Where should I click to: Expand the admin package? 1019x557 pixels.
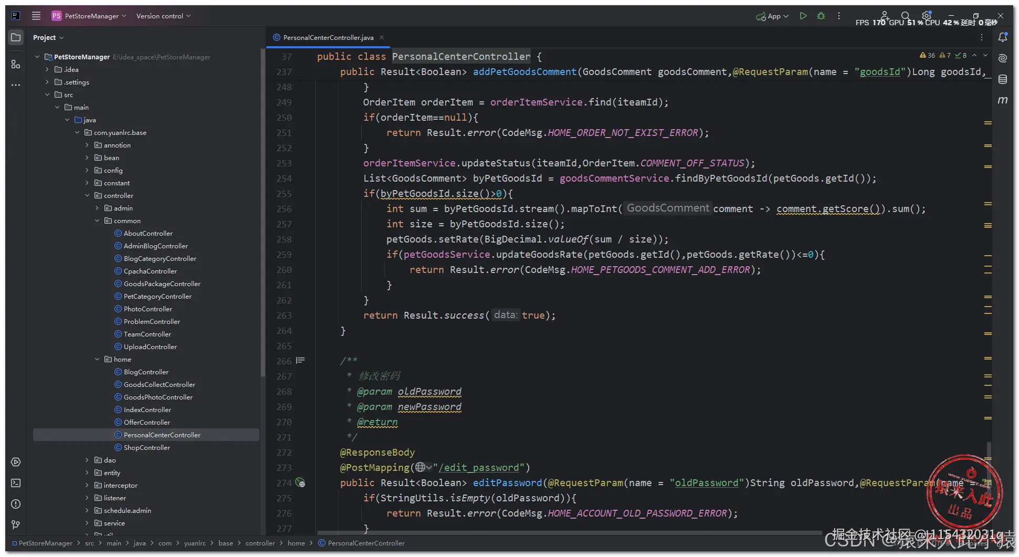pos(97,208)
